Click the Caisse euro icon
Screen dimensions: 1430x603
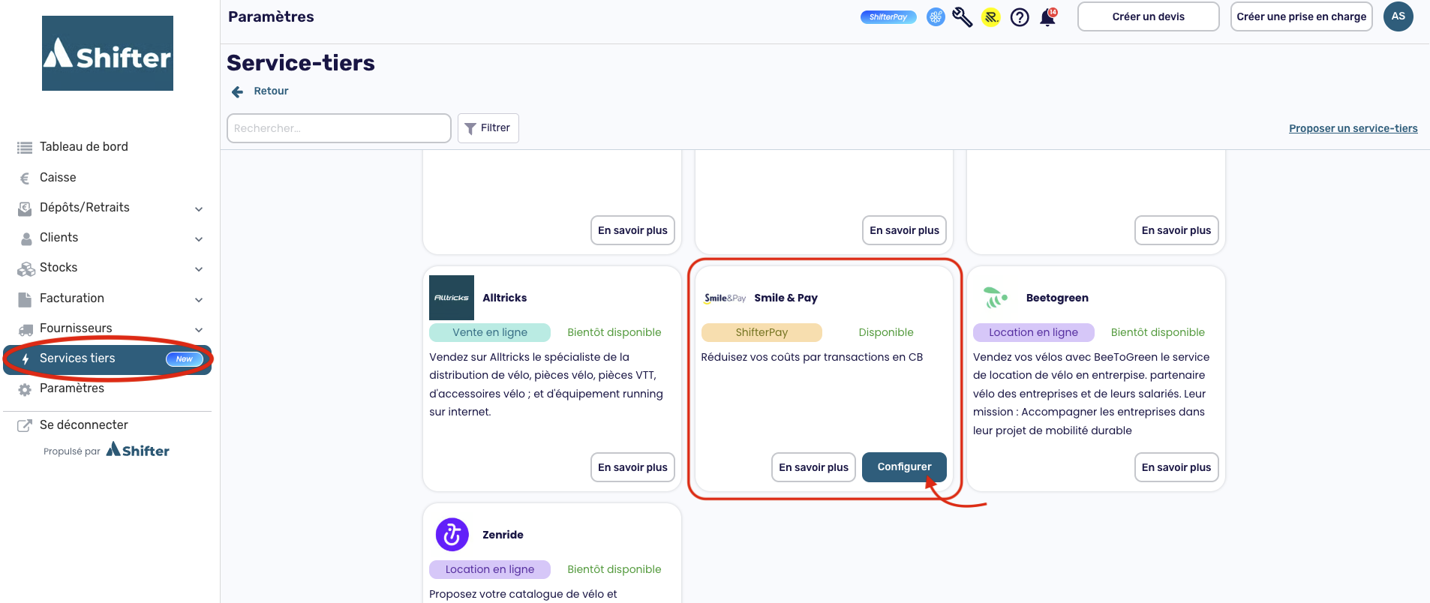(25, 178)
